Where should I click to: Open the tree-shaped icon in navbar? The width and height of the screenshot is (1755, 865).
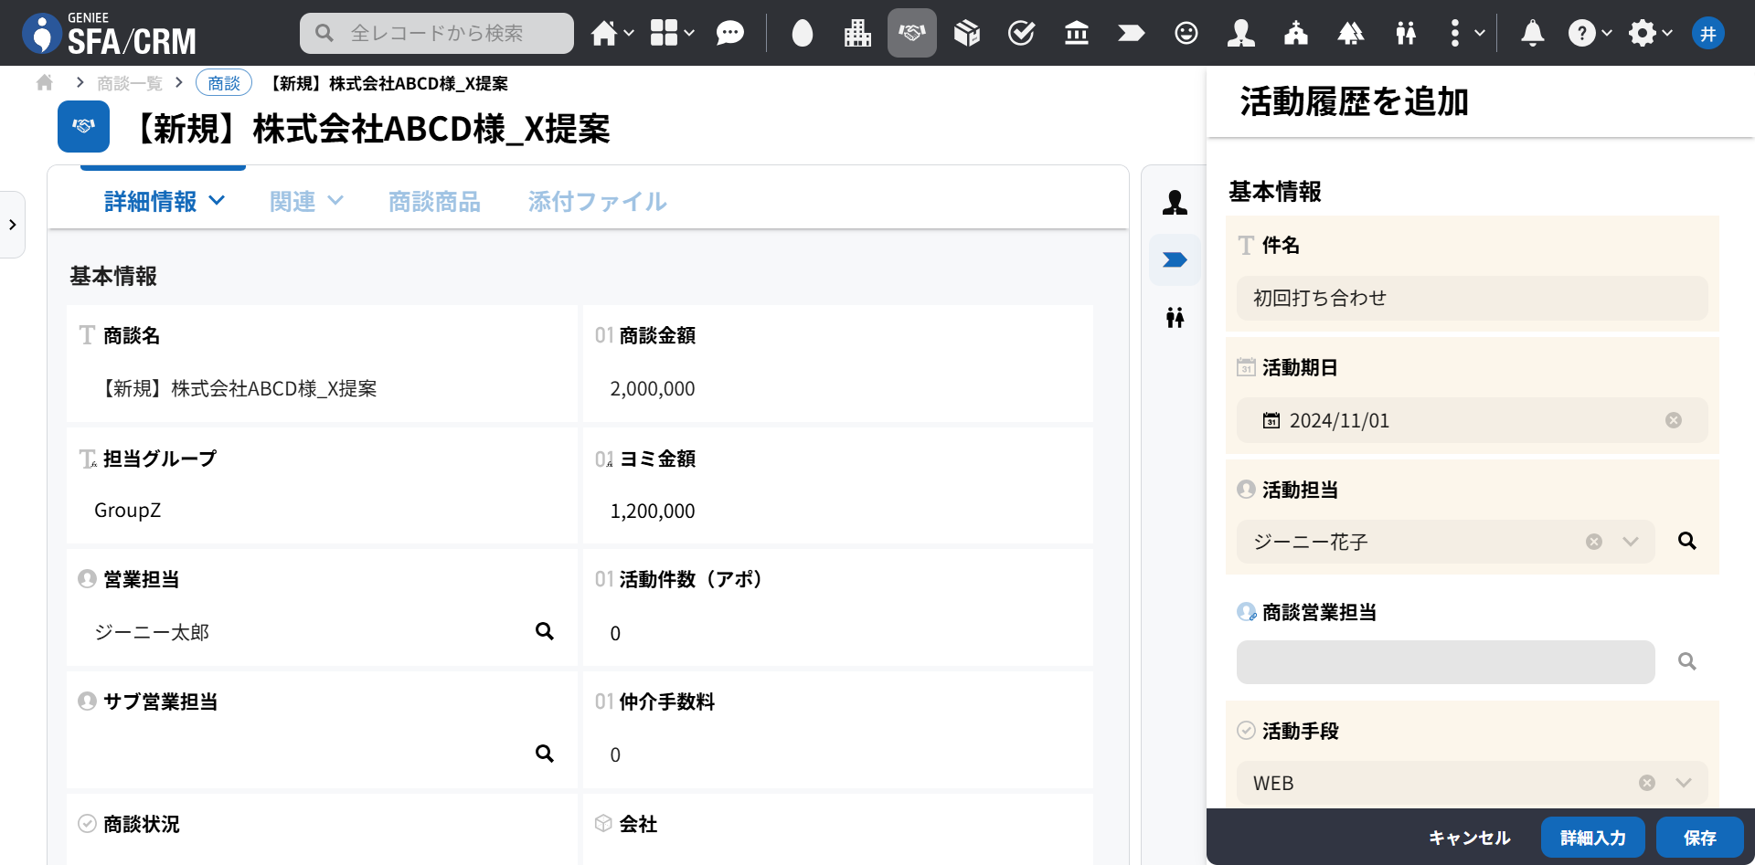click(1351, 34)
